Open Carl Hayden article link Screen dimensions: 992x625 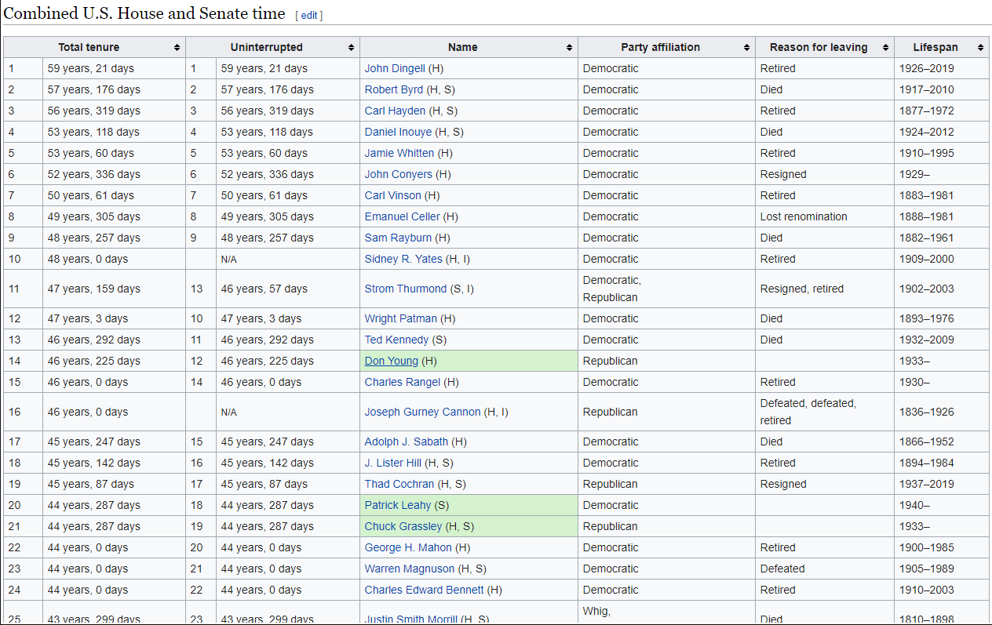click(396, 111)
